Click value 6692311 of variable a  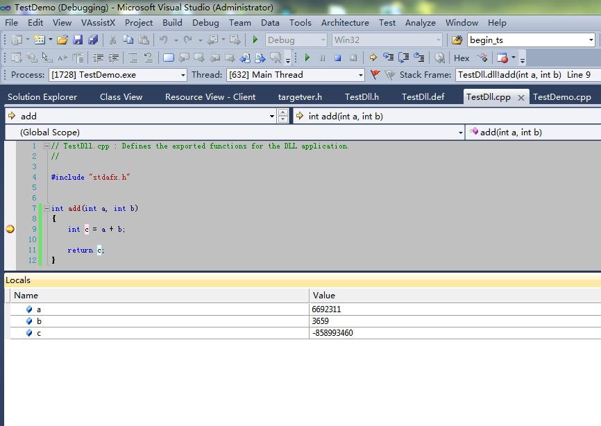click(x=326, y=309)
